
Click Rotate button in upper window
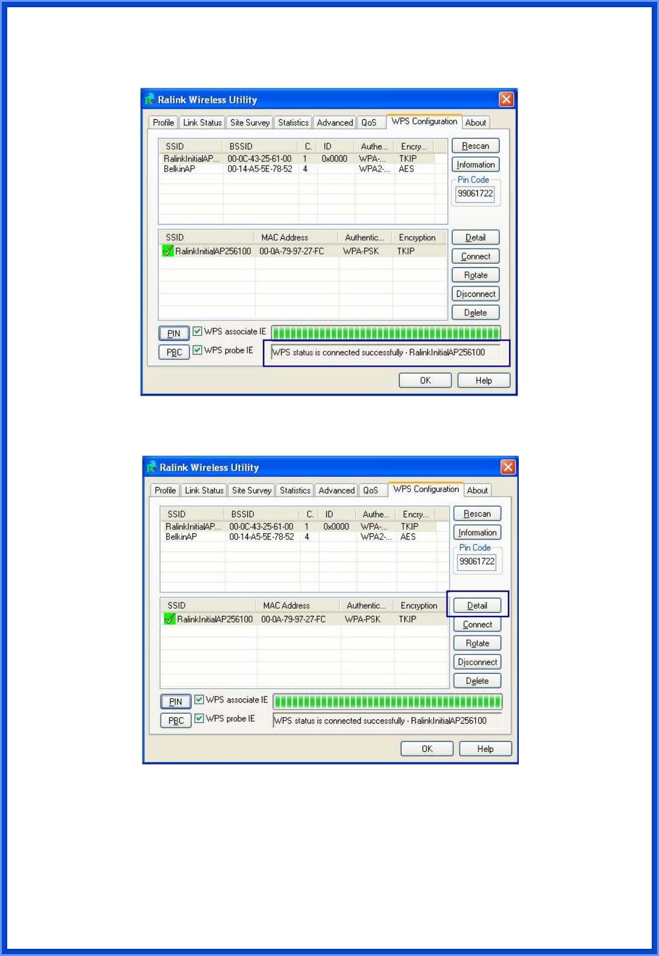tap(475, 275)
